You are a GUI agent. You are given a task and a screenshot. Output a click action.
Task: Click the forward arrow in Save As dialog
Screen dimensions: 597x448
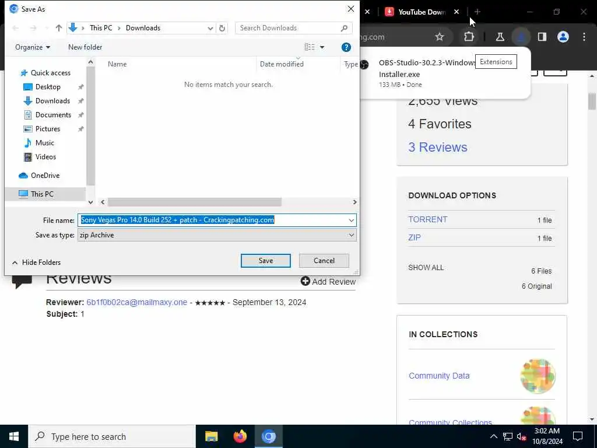(x=33, y=28)
